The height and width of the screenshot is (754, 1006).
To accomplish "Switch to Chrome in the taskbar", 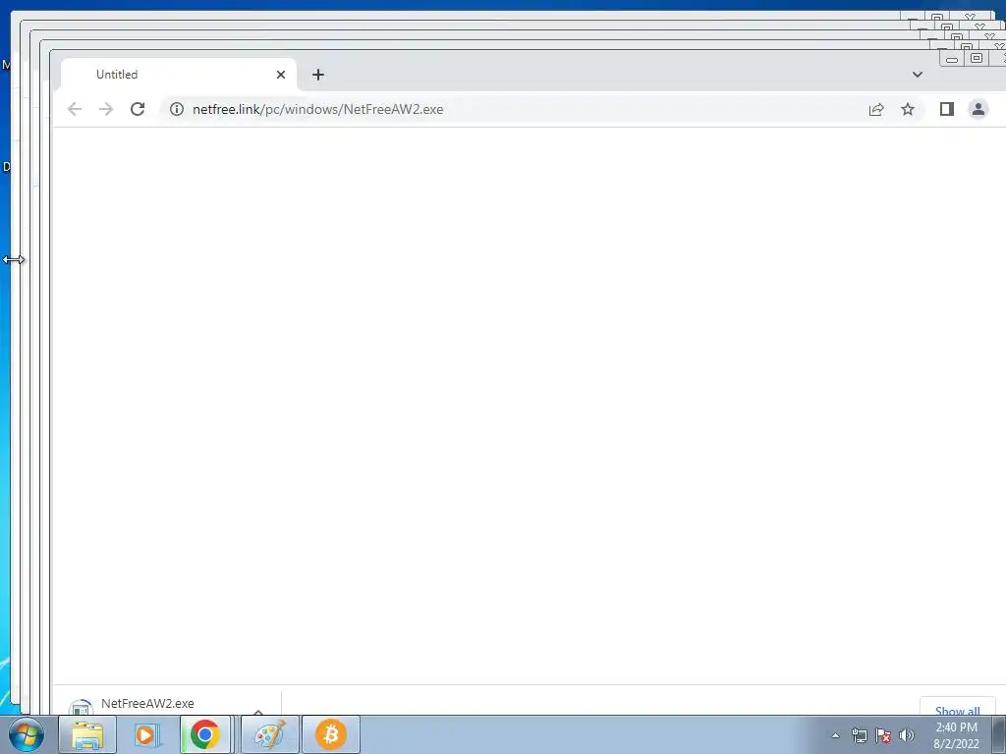I will point(205,734).
